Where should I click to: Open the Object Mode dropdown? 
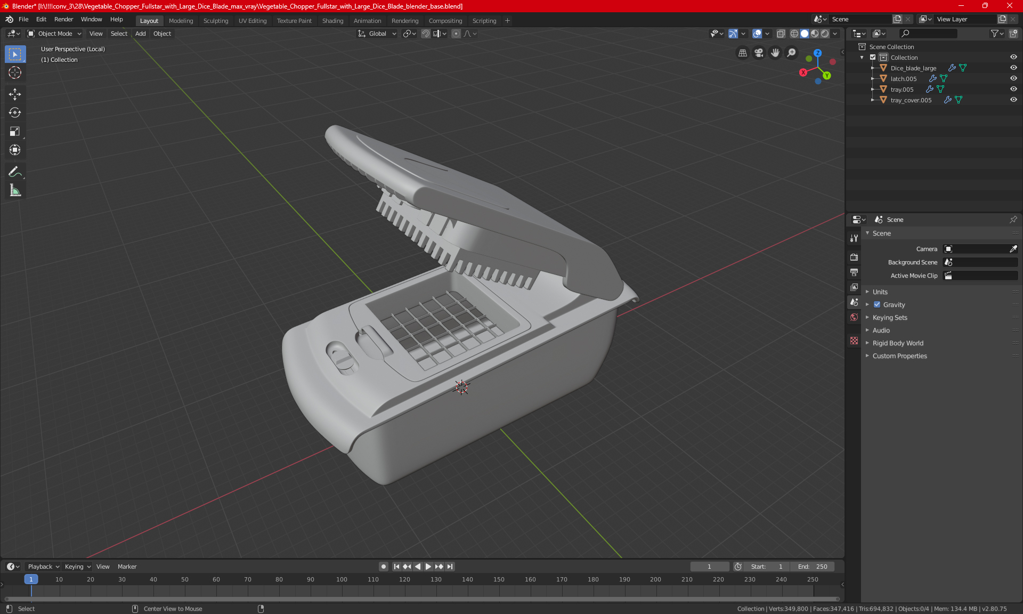pos(54,34)
